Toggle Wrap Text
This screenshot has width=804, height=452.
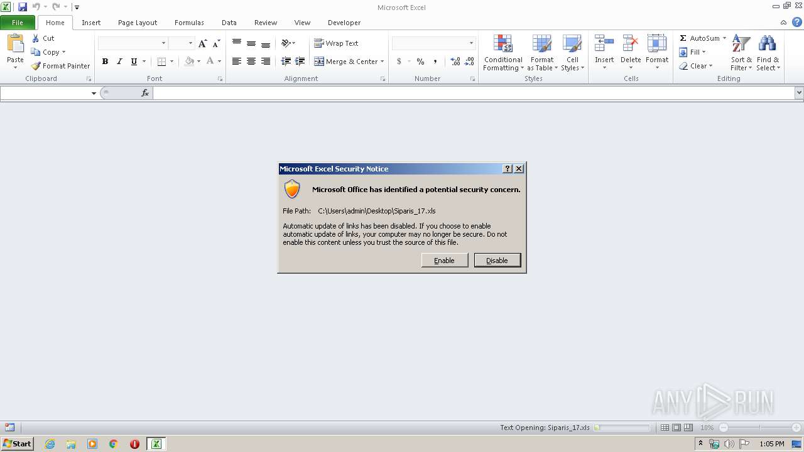(x=336, y=43)
